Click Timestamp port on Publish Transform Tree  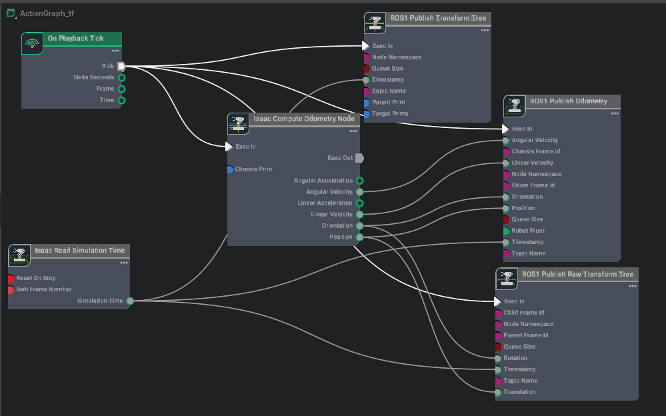(366, 80)
